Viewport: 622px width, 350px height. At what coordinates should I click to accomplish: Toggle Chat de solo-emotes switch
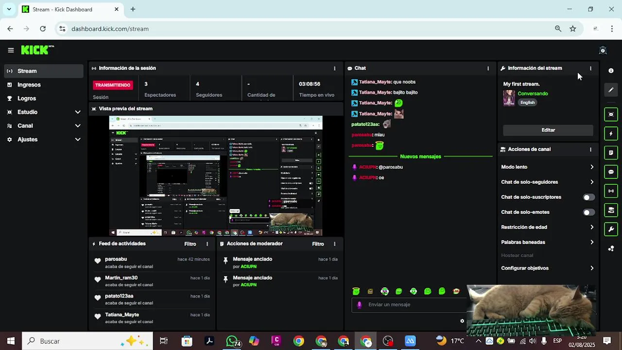click(x=588, y=212)
